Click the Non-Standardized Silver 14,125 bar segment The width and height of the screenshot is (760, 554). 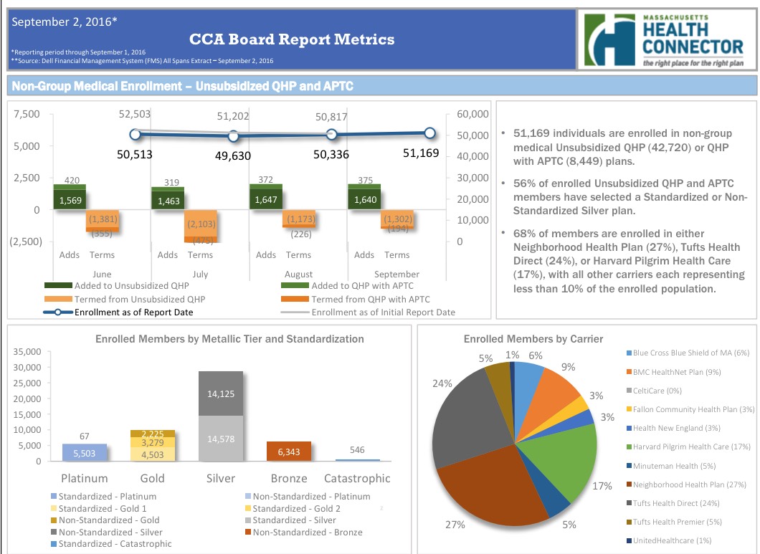click(221, 393)
